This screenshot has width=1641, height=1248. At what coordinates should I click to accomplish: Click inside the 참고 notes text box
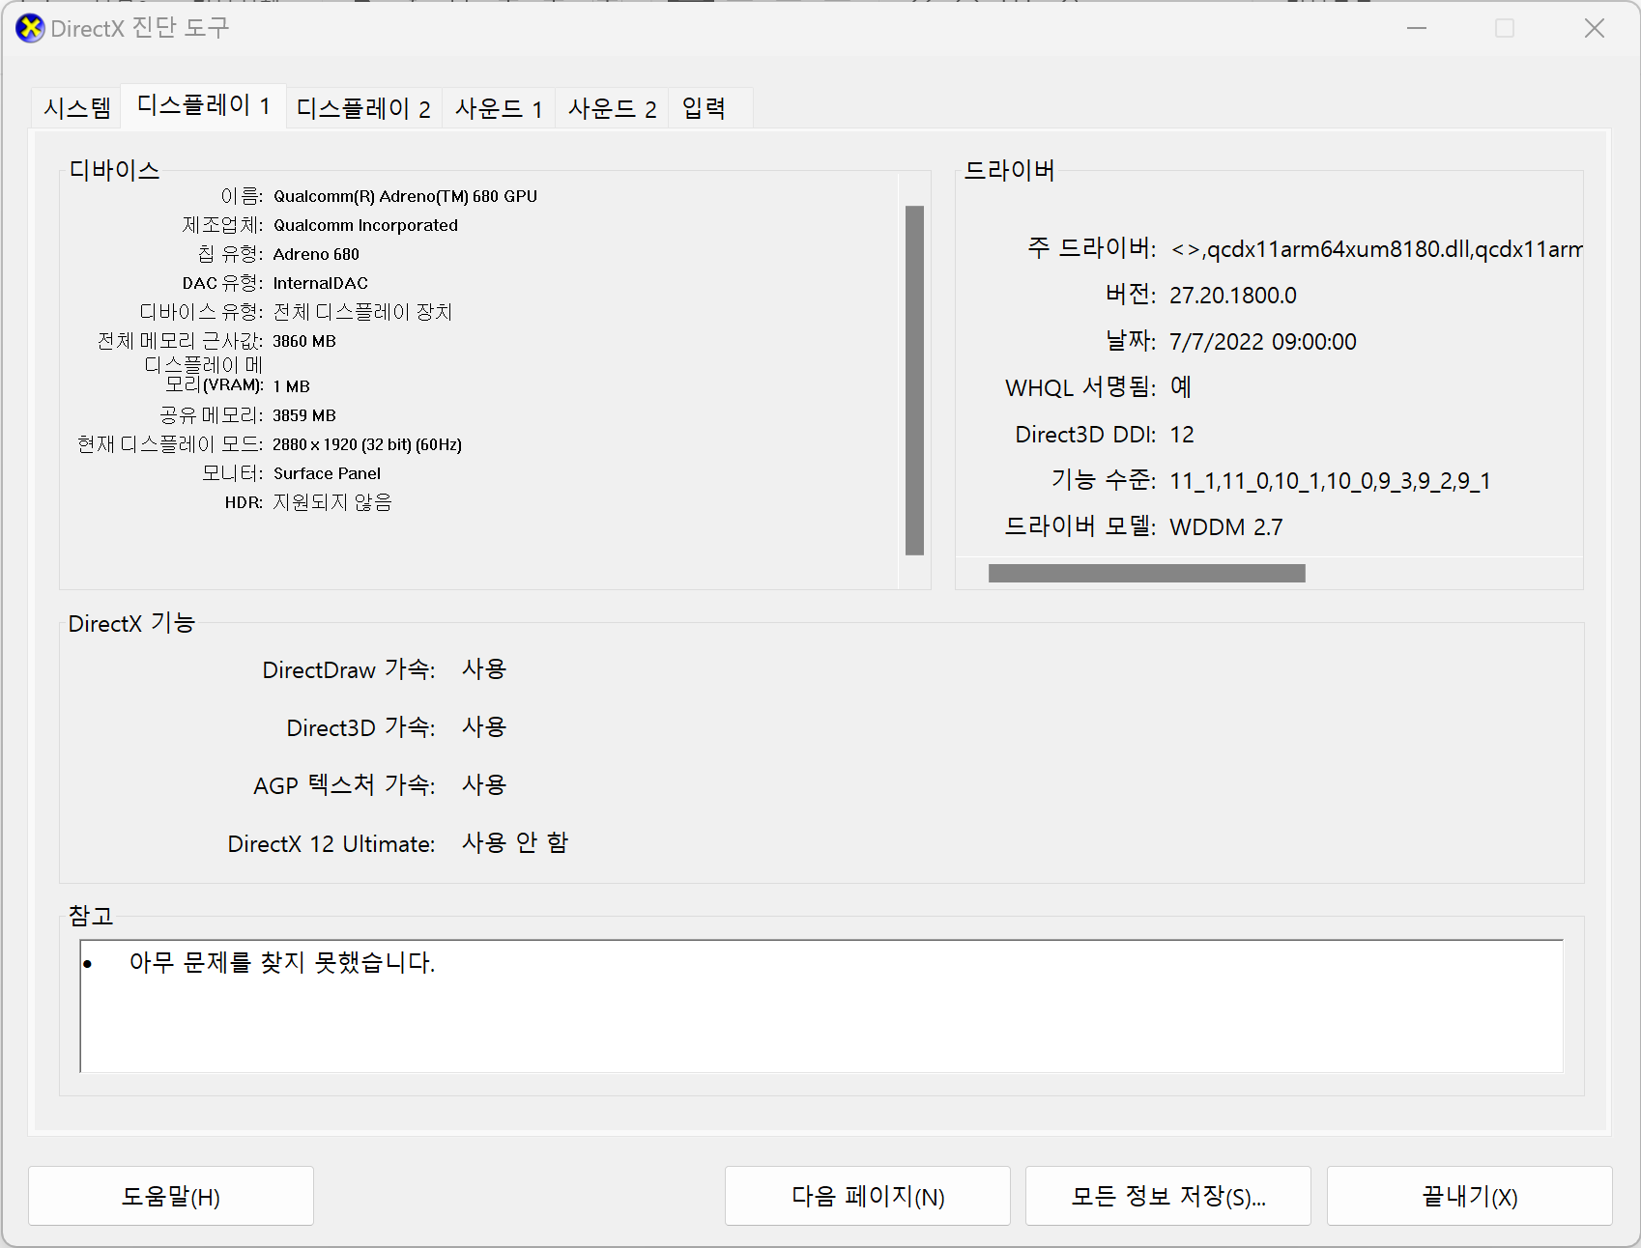(821, 1006)
